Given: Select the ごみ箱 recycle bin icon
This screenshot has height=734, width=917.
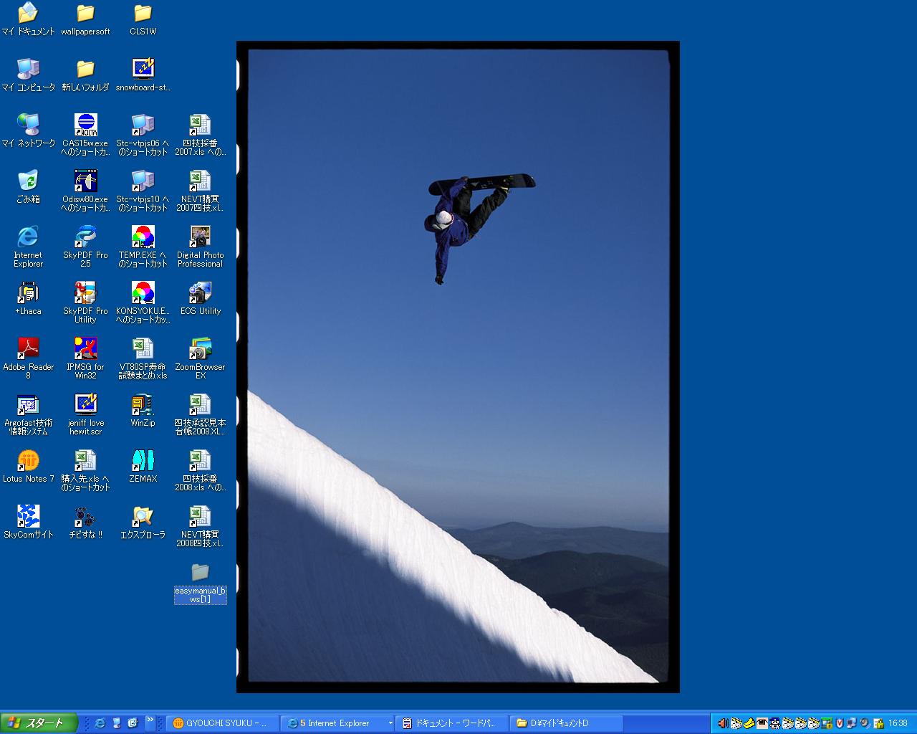Looking at the screenshot, I should click(x=28, y=187).
